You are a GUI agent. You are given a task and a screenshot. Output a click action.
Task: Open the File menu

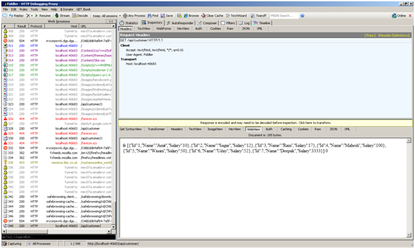(5, 9)
